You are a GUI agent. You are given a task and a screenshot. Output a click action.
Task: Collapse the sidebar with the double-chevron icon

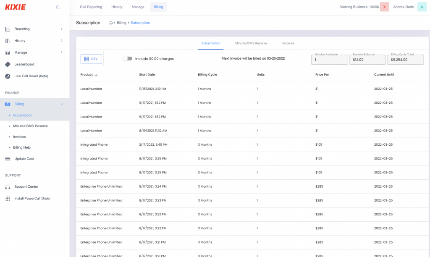[x=58, y=7]
